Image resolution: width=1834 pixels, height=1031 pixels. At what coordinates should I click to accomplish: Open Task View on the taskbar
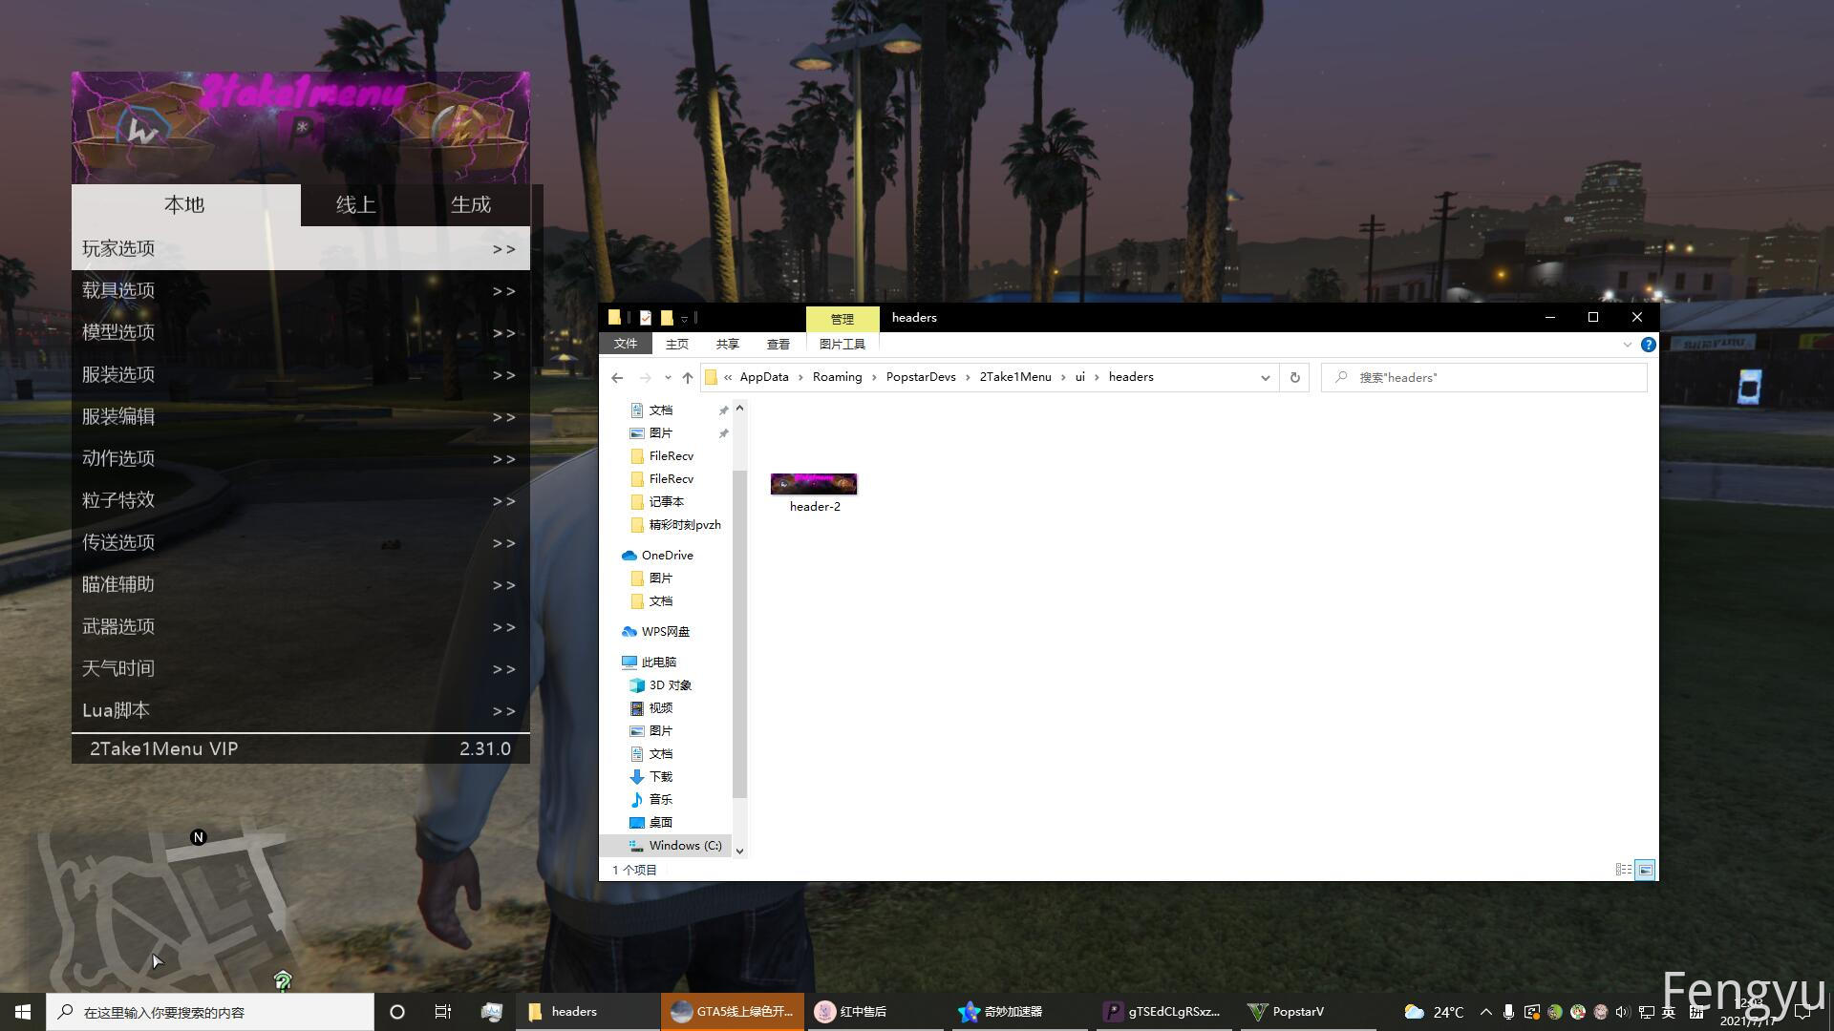[442, 1012]
